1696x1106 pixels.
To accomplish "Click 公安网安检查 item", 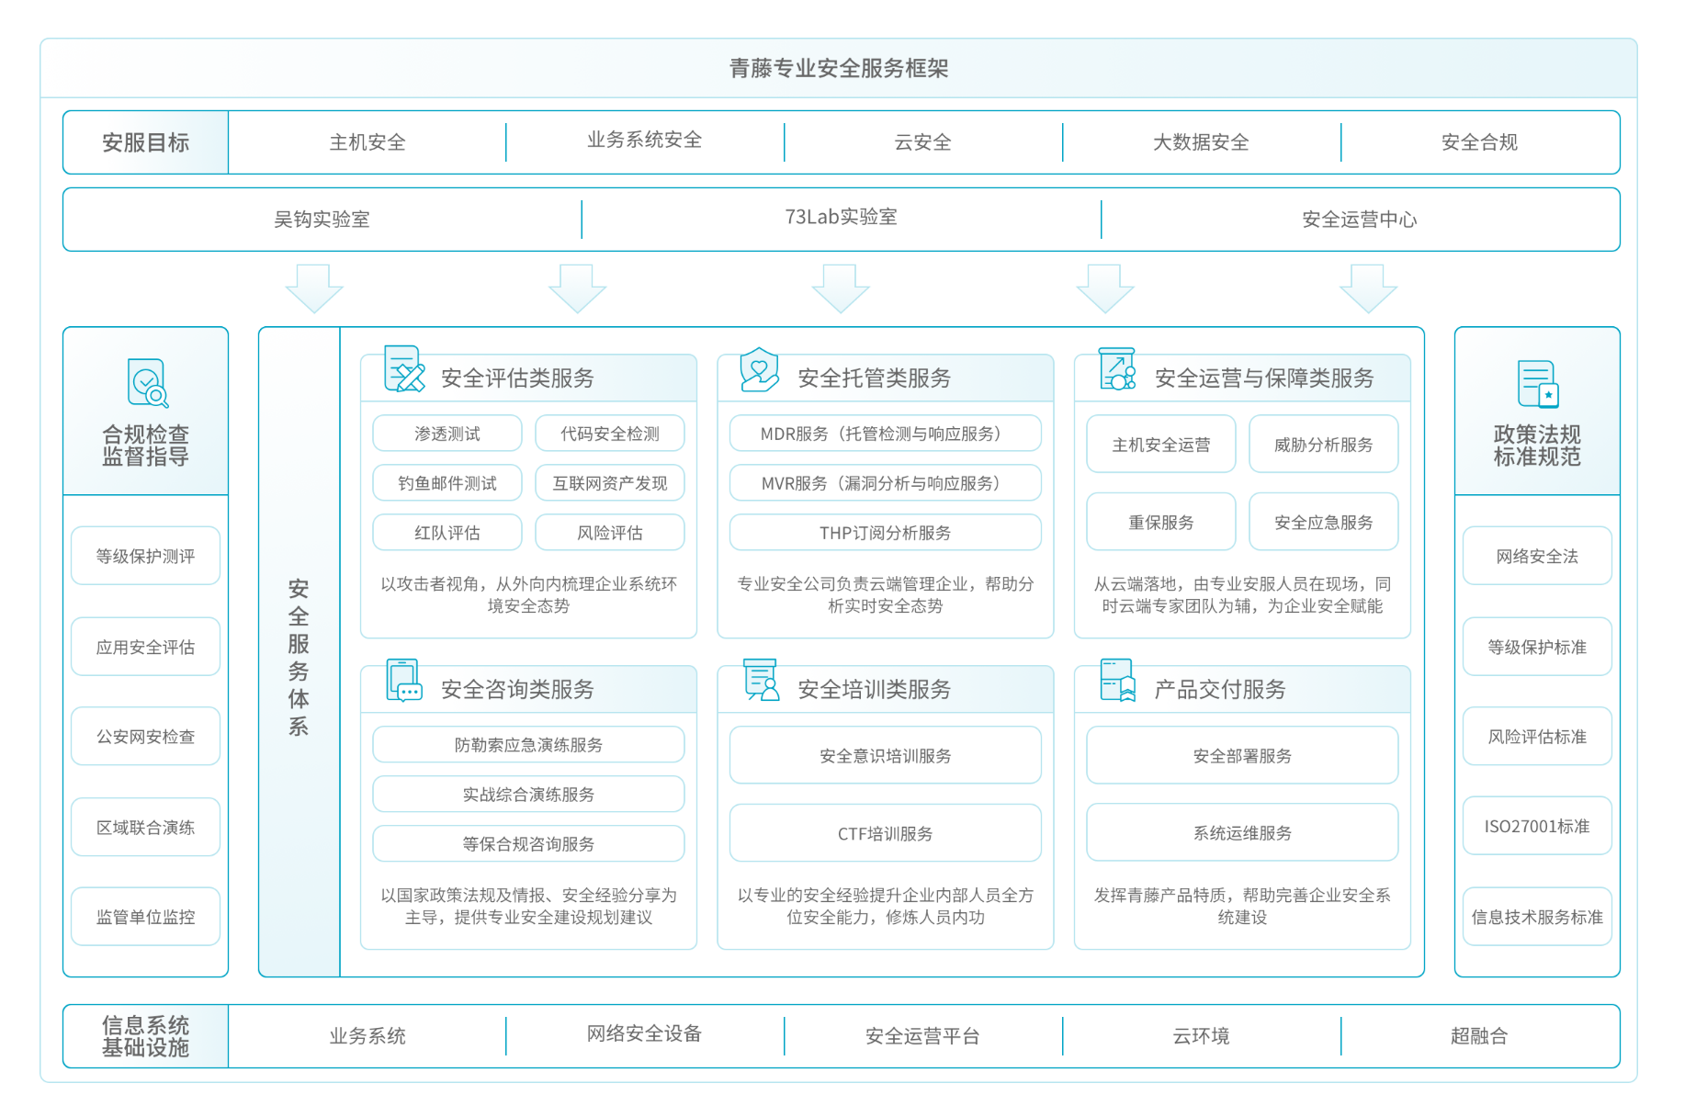I will pyautogui.click(x=146, y=737).
